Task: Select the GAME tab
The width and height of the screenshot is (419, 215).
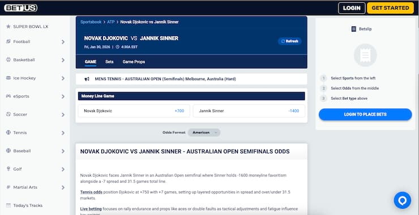Action: click(91, 62)
